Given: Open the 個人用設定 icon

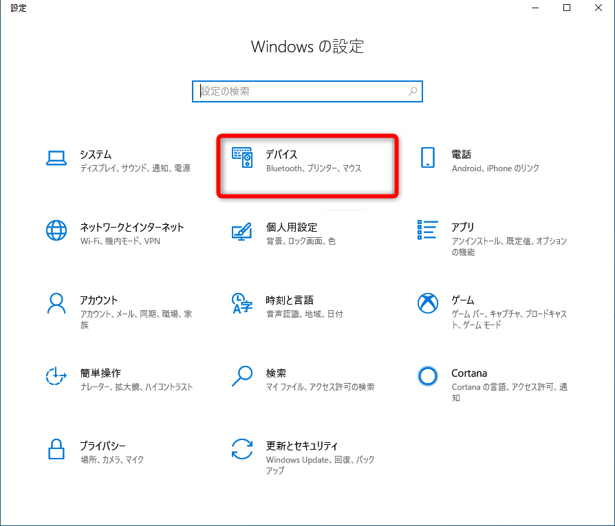Looking at the screenshot, I should (x=242, y=232).
